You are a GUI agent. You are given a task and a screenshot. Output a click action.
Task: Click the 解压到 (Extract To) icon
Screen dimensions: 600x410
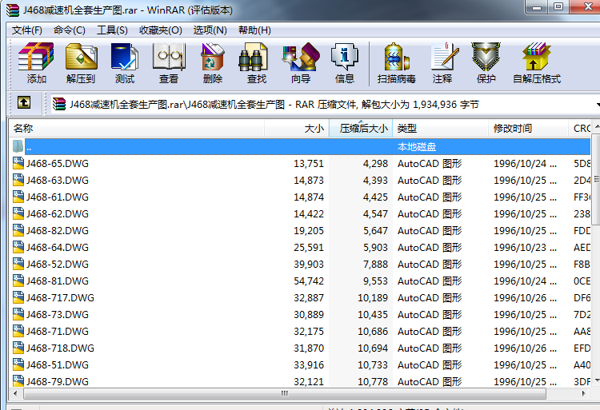point(81,58)
